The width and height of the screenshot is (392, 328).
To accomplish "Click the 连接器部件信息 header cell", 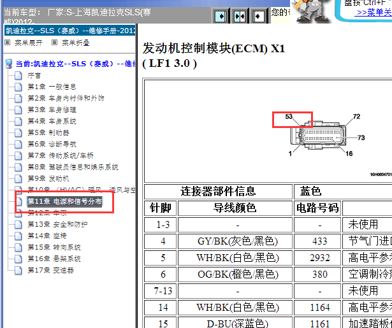I will point(218,192).
